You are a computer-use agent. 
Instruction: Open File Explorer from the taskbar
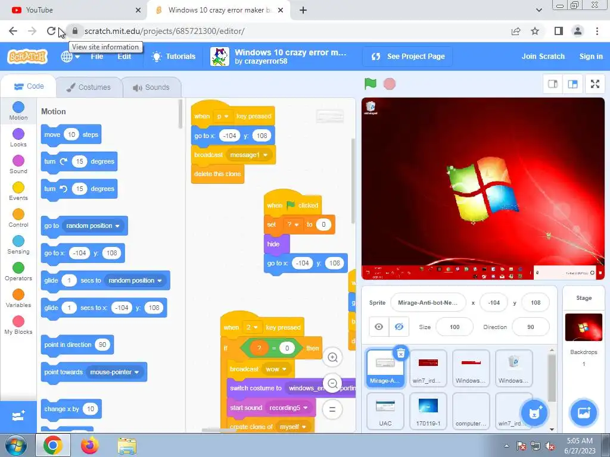(127, 445)
